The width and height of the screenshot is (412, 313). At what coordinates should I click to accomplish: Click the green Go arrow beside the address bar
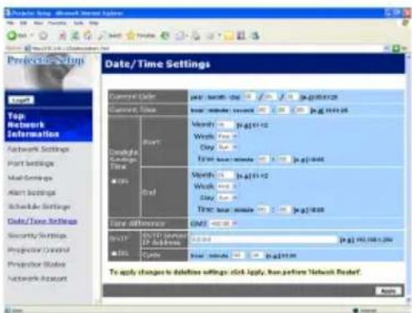(396, 48)
